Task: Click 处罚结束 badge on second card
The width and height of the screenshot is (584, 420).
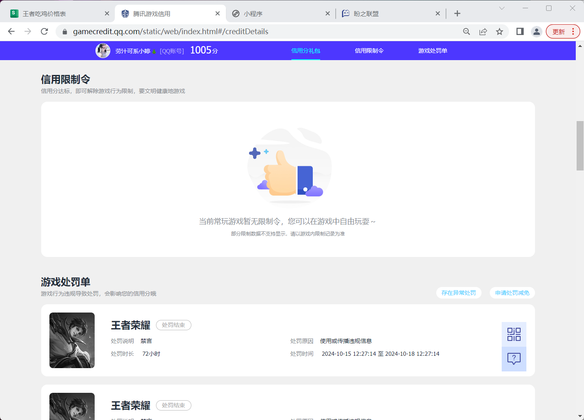Action: pyautogui.click(x=174, y=405)
